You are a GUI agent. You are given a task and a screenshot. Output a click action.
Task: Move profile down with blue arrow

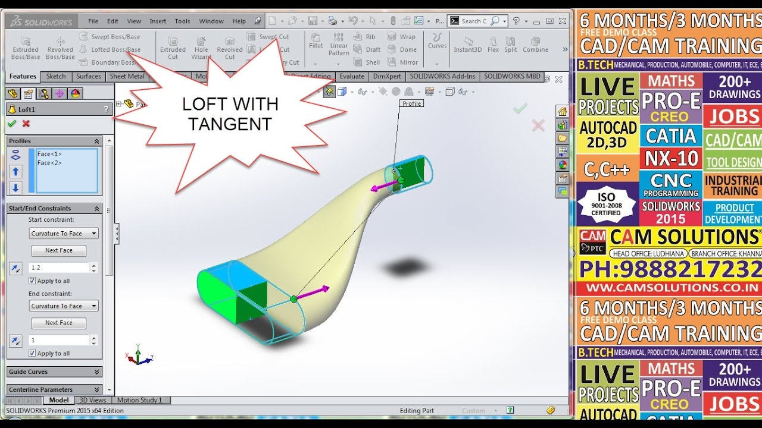coord(16,188)
